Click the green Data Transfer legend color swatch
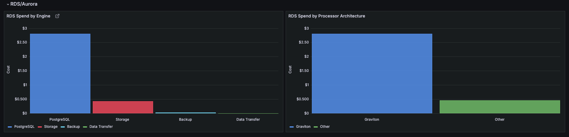This screenshot has width=569, height=137. (85, 127)
